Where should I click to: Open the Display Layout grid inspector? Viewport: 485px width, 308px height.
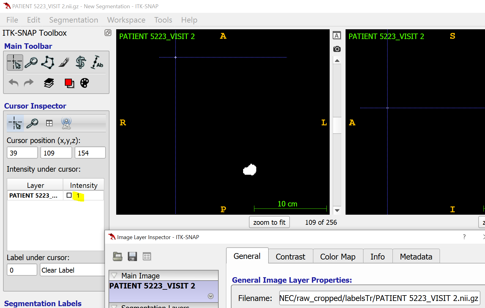tap(49, 123)
